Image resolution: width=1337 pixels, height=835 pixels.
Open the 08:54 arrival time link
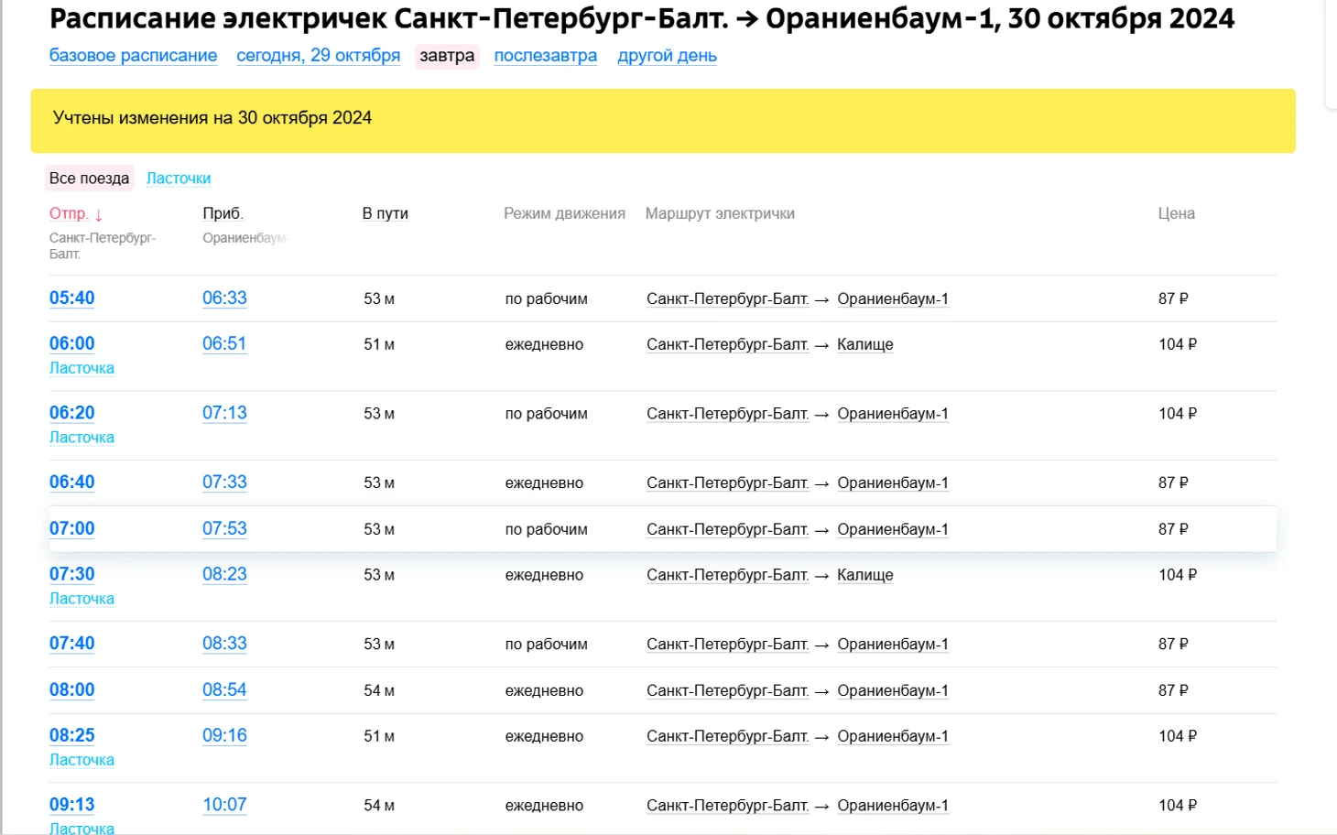tap(224, 690)
